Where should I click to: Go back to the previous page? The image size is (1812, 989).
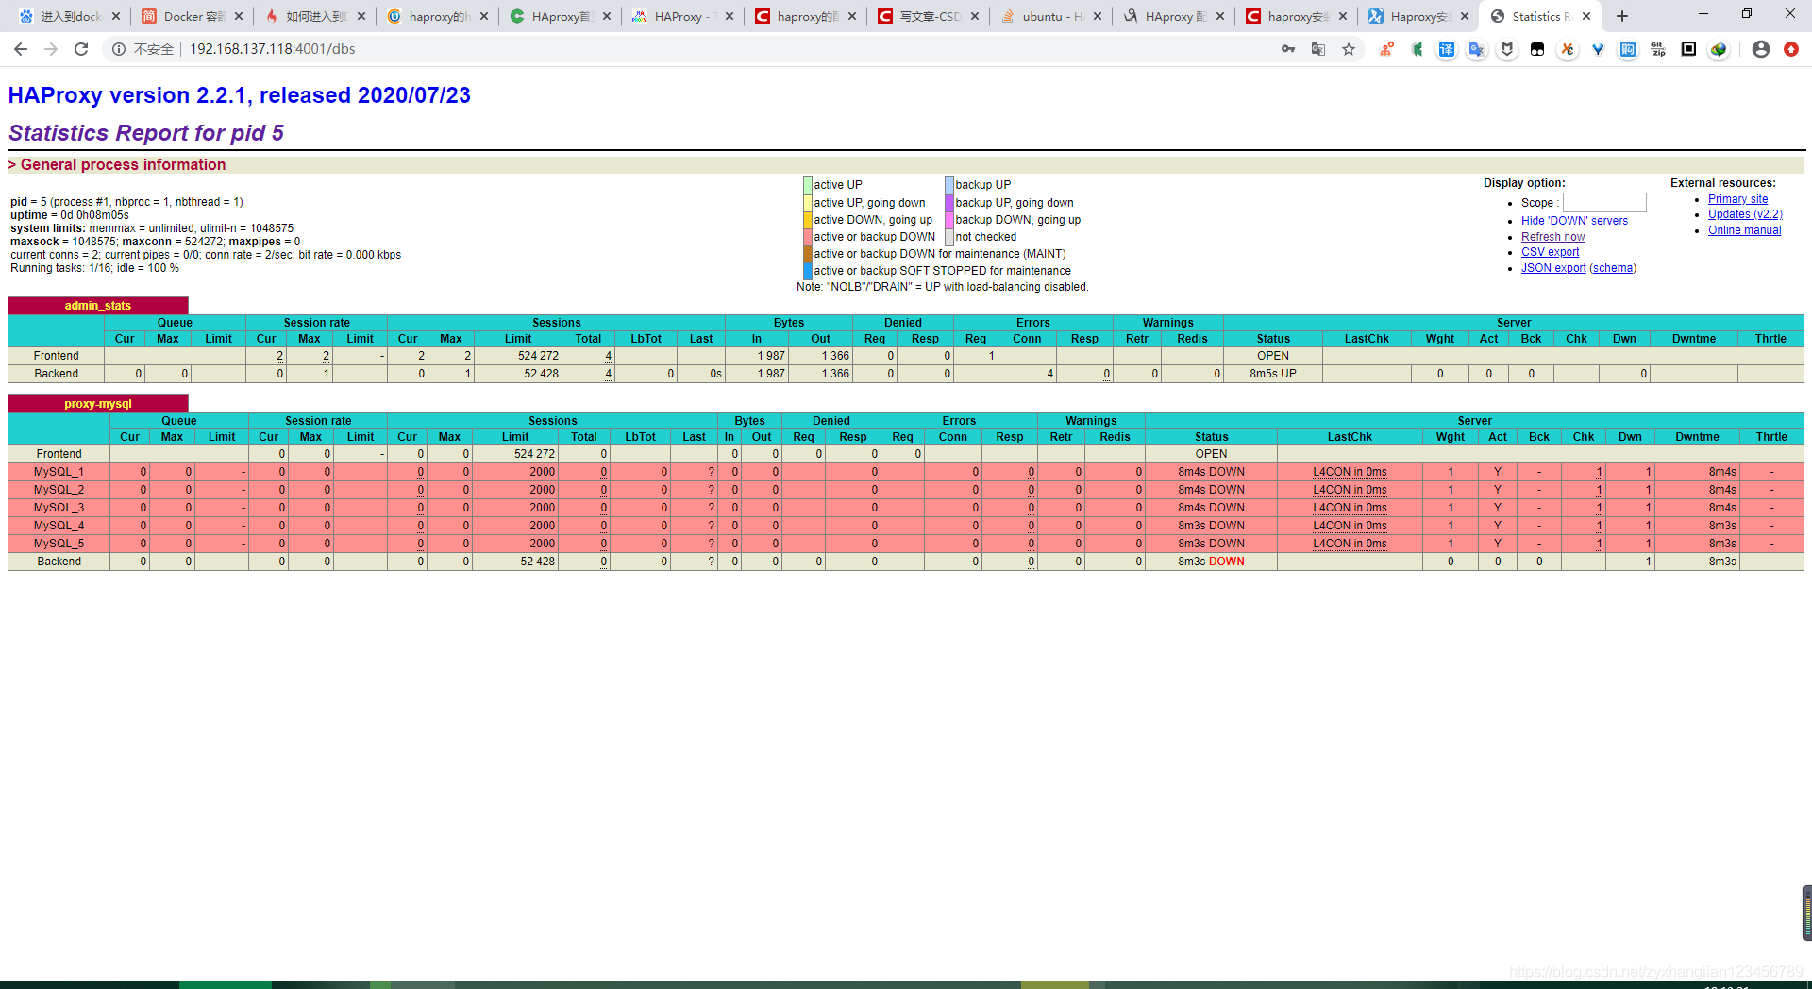tap(21, 49)
